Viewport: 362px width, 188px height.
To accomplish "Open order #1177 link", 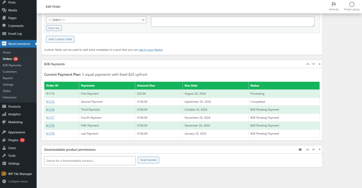I will (x=50, y=118).
